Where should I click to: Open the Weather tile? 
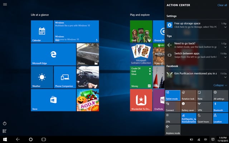click(42, 77)
